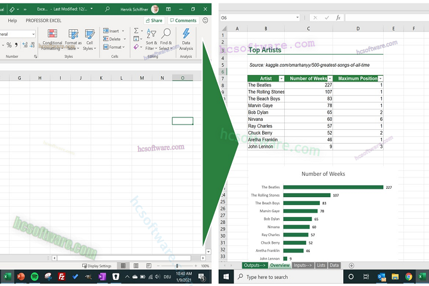Click the vertical scroll down arrow

pyautogui.click(x=208, y=251)
